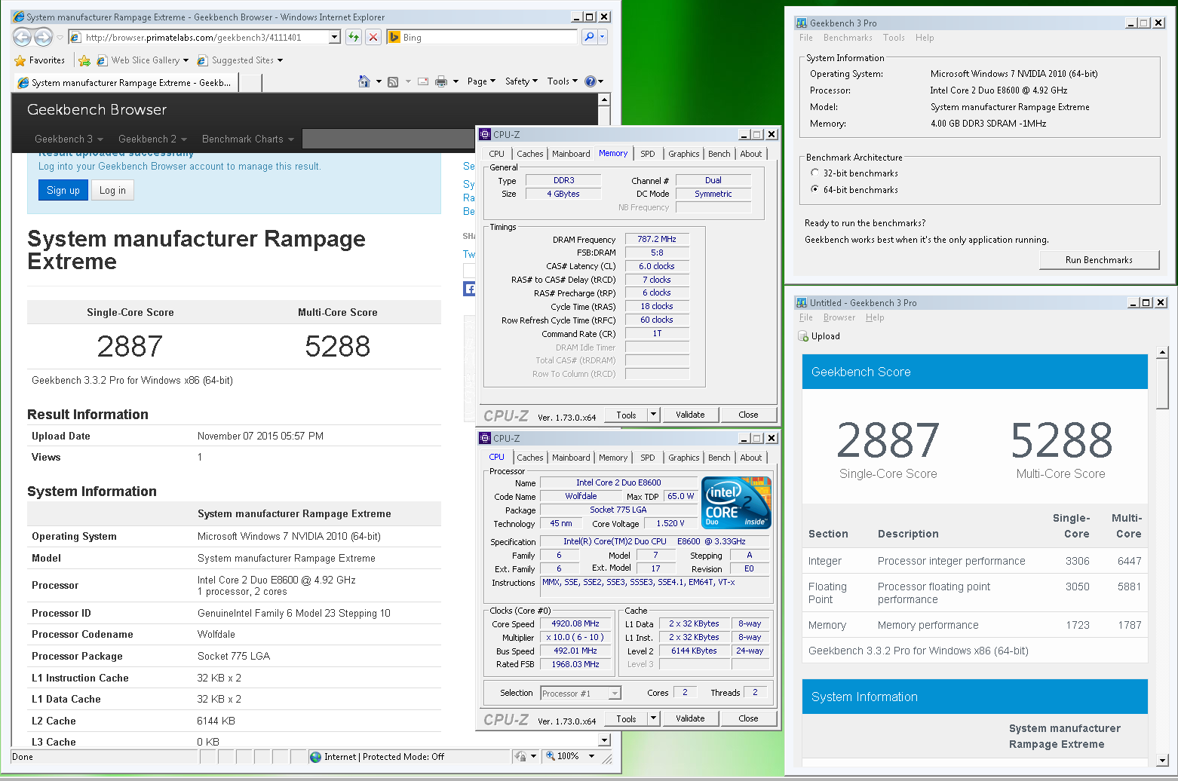
Task: Open Benchmarks menu in Geekbench 3 Pro
Action: coord(848,38)
